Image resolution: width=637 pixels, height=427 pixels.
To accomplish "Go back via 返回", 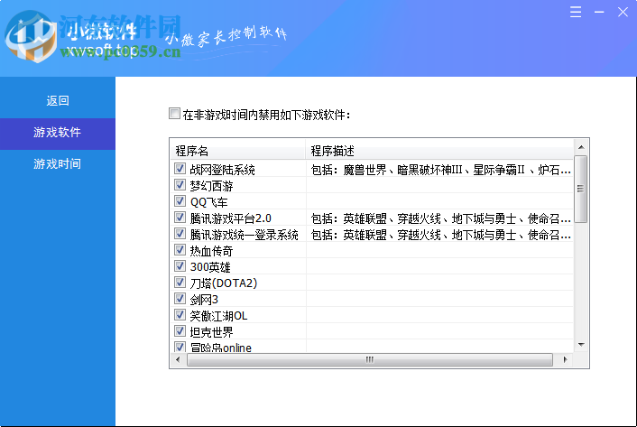I will pyautogui.click(x=57, y=101).
